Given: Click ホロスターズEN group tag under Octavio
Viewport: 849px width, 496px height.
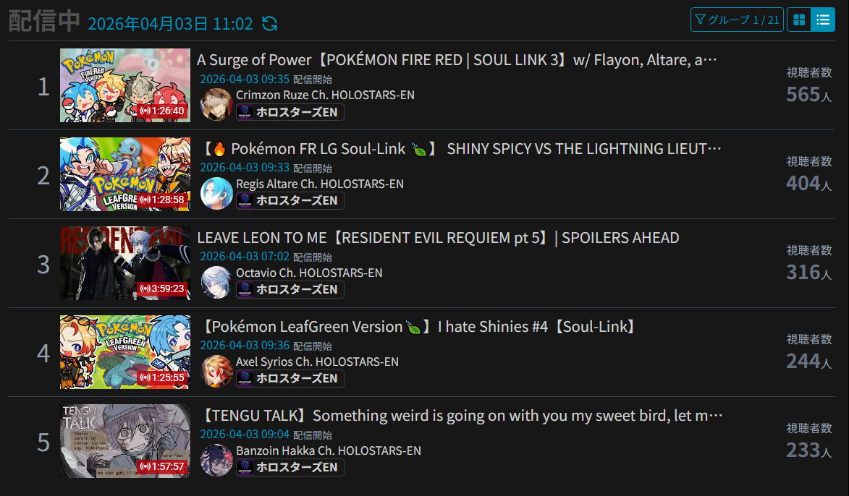Looking at the screenshot, I should click(290, 289).
